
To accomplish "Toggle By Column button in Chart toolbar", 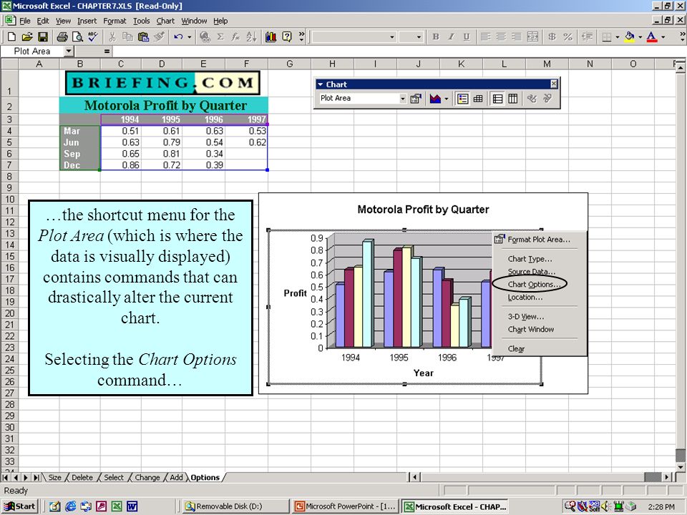I will (513, 99).
